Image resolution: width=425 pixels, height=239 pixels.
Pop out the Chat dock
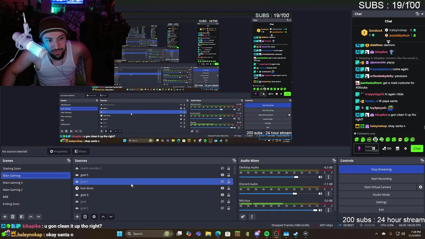pyautogui.click(x=417, y=14)
